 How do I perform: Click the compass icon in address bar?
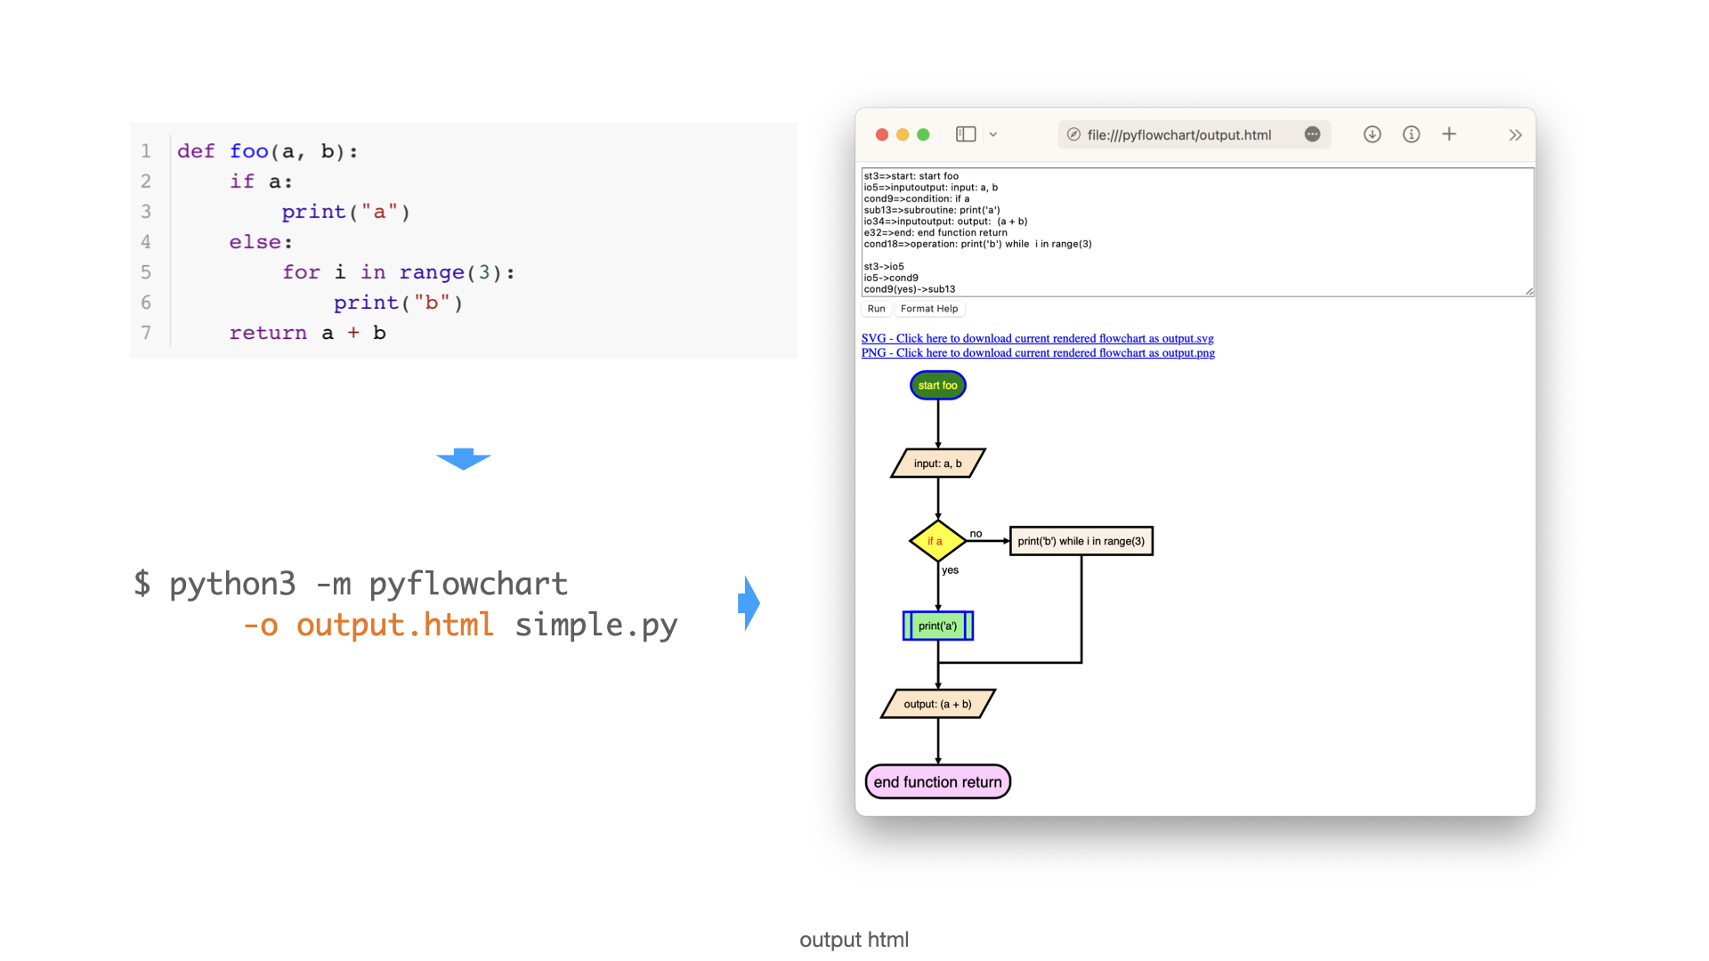1073,134
